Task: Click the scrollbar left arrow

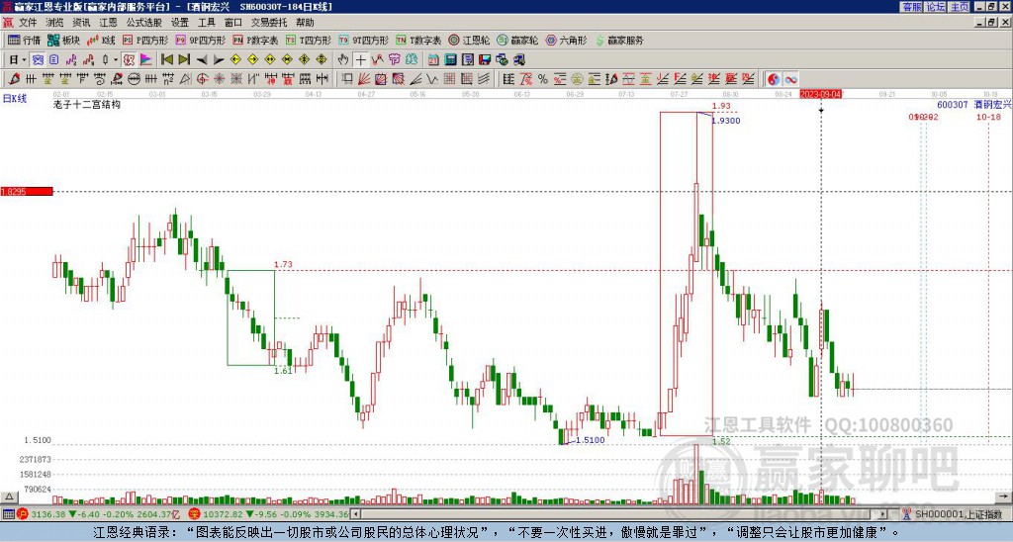Action: (355, 514)
